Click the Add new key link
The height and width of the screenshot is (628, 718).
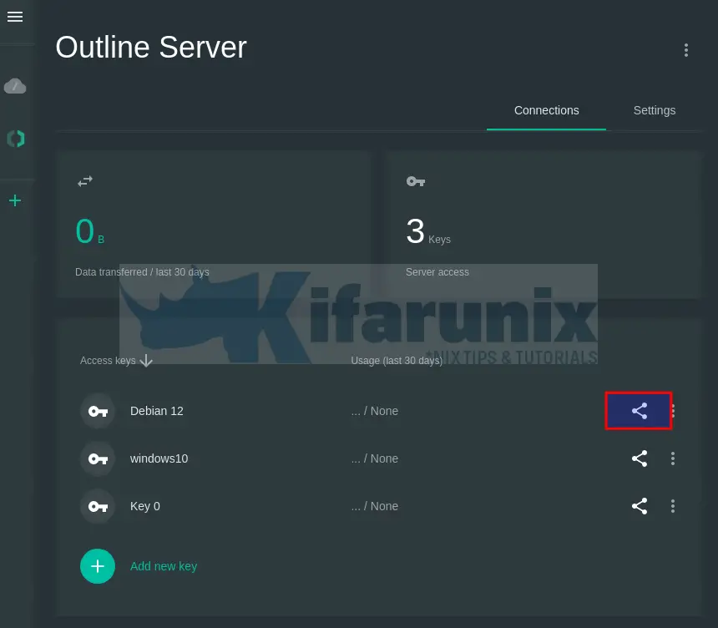164,566
